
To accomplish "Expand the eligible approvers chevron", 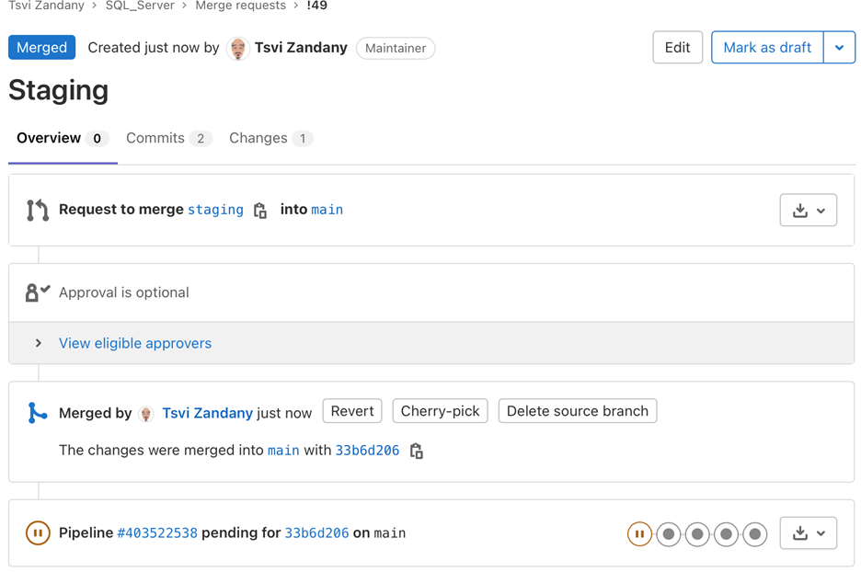I will 39,343.
